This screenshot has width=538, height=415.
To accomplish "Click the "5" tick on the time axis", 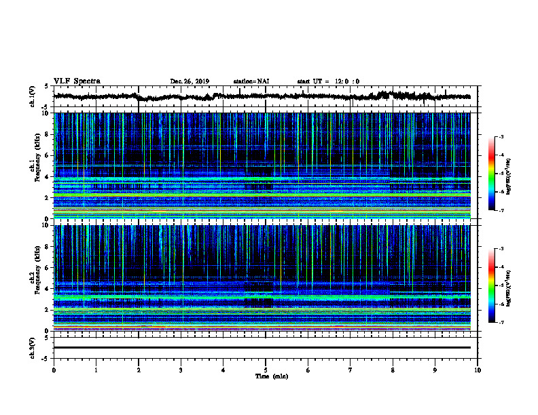I will click(x=266, y=370).
